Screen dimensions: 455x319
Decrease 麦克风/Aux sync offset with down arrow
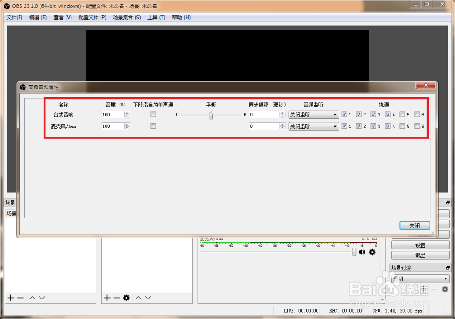(283, 128)
